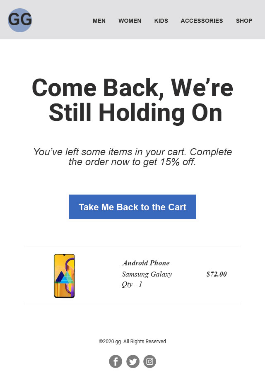Image resolution: width=265 pixels, height=385 pixels.
Task: Click the Qty - 1 quantity text
Action: coord(132,284)
